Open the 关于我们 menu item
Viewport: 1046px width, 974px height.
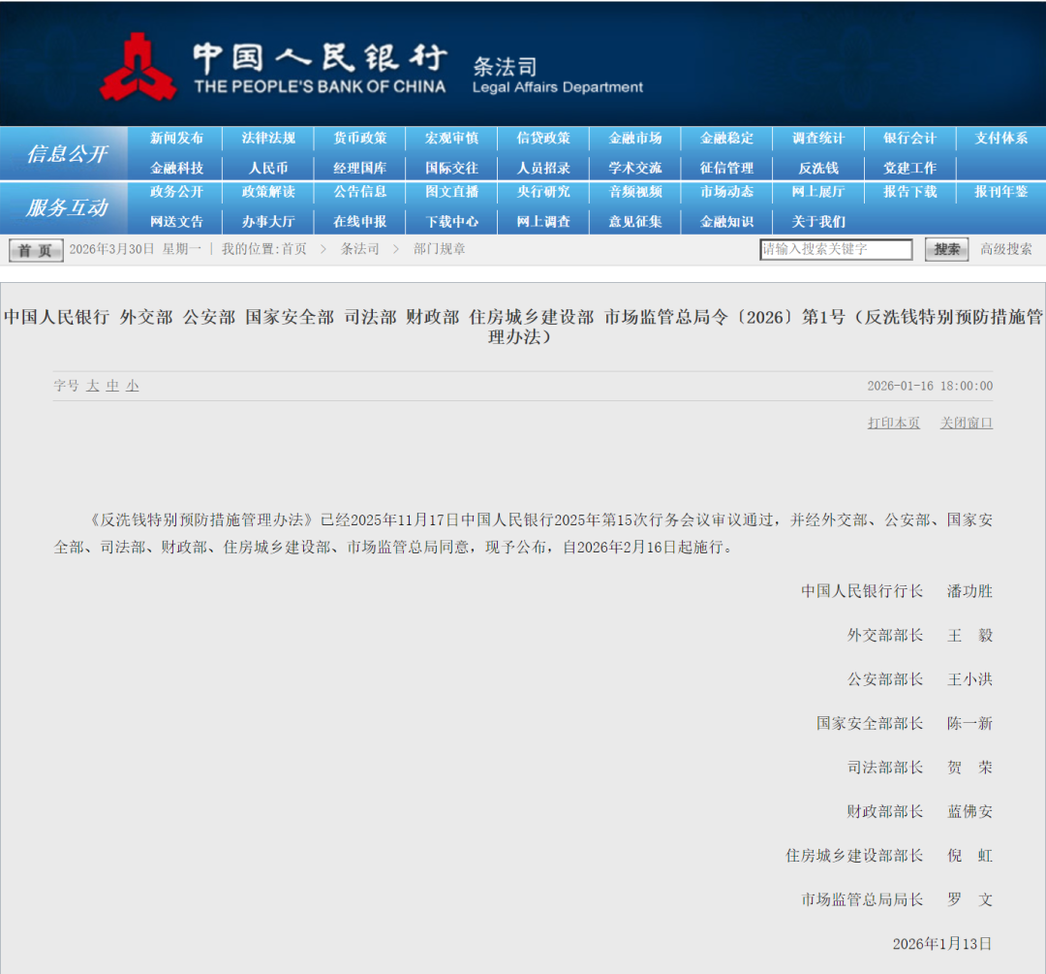pos(818,222)
